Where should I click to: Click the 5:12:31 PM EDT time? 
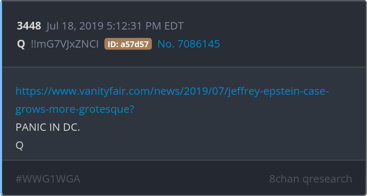pyautogui.click(x=145, y=26)
